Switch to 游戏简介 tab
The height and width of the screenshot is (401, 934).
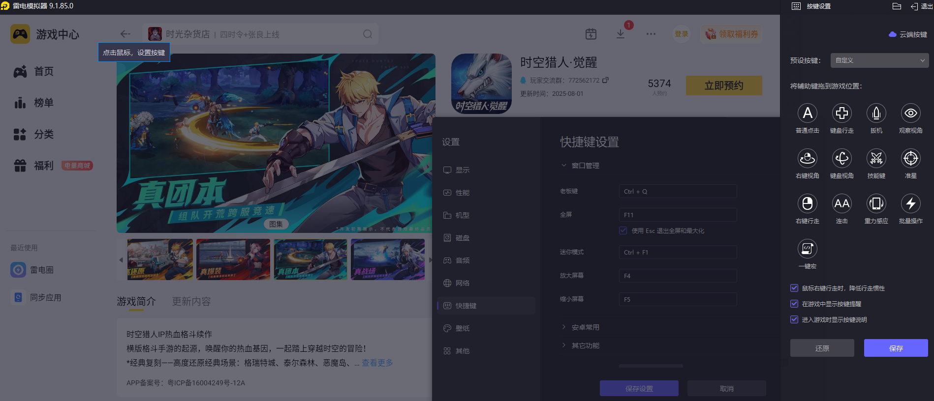coord(136,301)
